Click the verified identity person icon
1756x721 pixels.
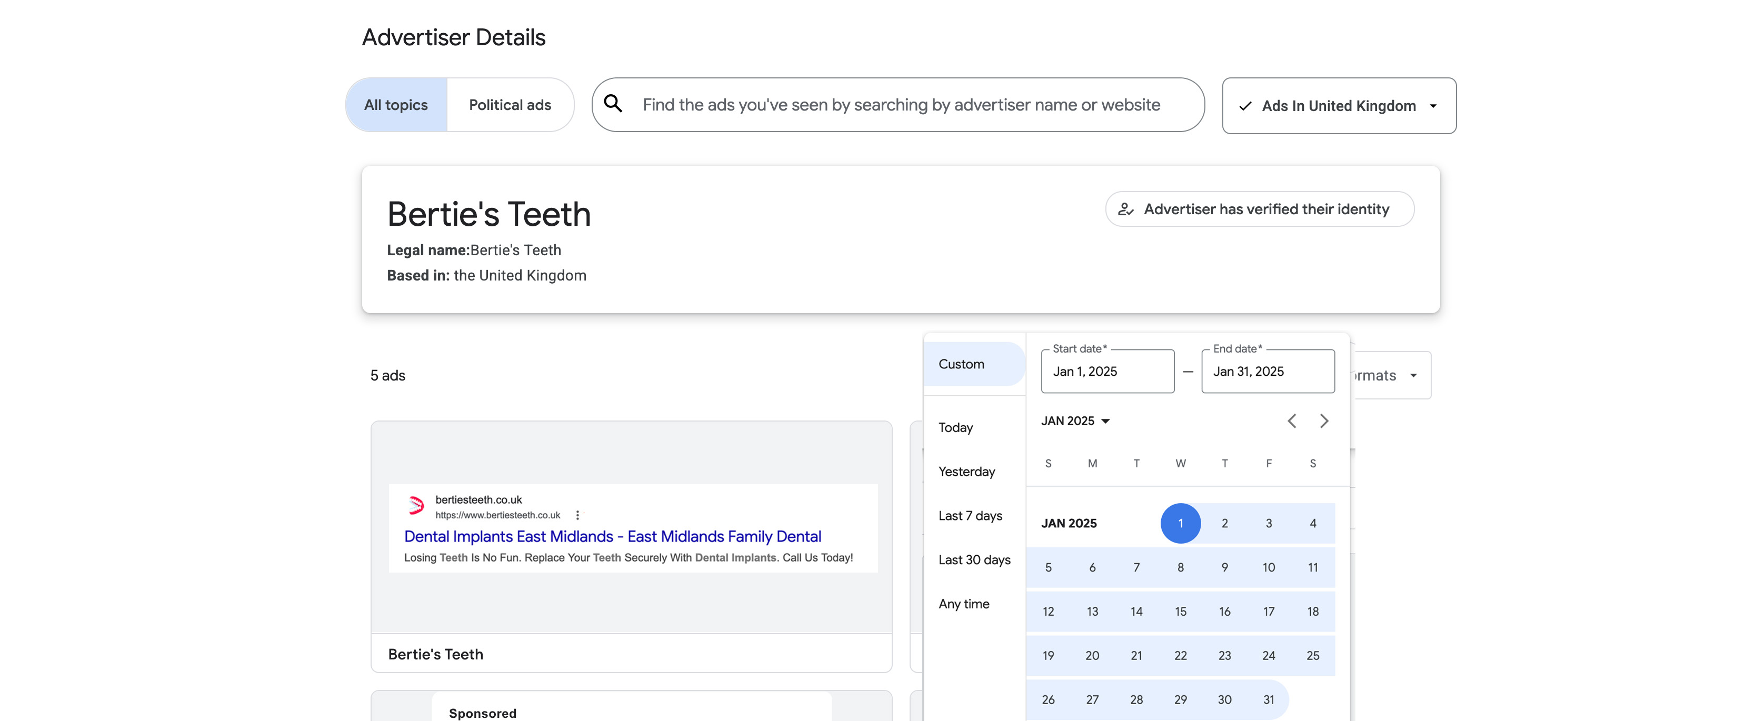[x=1125, y=209]
